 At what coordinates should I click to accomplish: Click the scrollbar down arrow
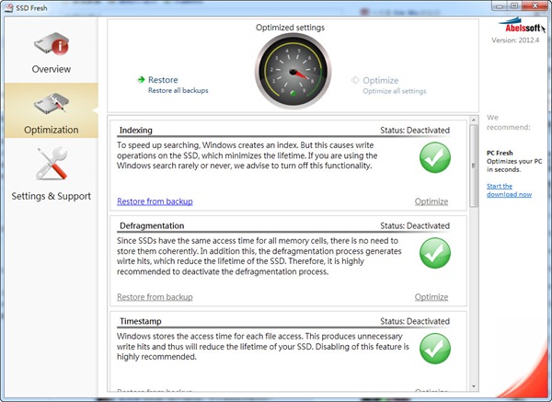point(474,386)
